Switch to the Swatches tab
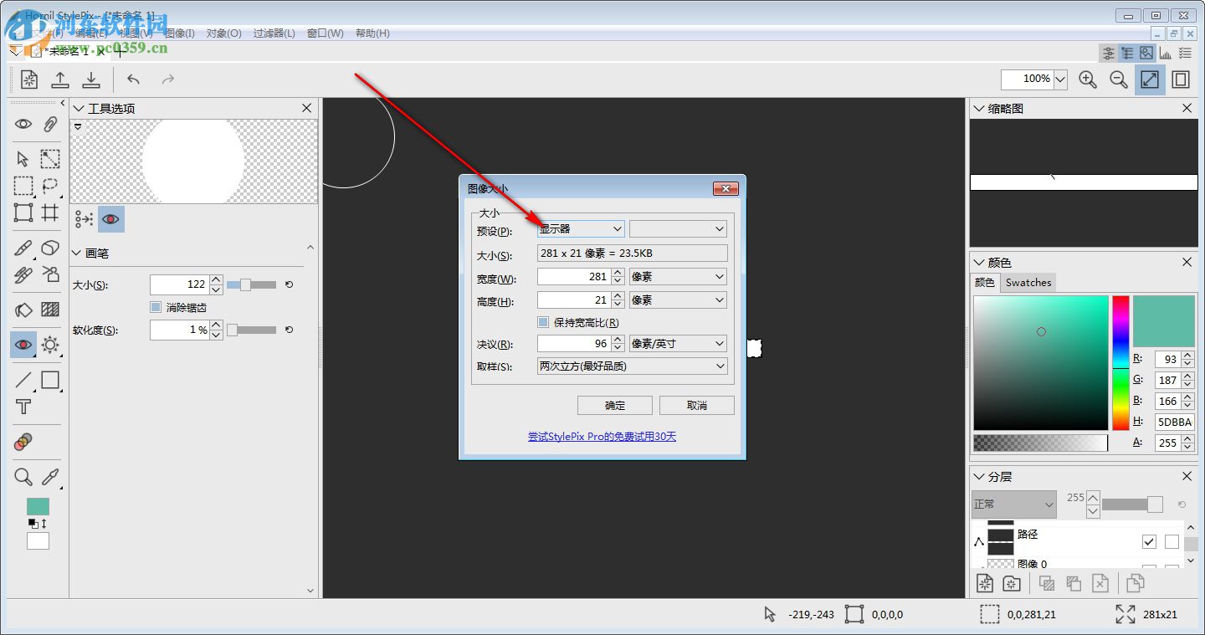This screenshot has height=635, width=1205. [x=1028, y=283]
